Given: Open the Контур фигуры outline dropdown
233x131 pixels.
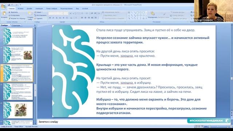Looking at the screenshot, I should (x=177, y=15).
